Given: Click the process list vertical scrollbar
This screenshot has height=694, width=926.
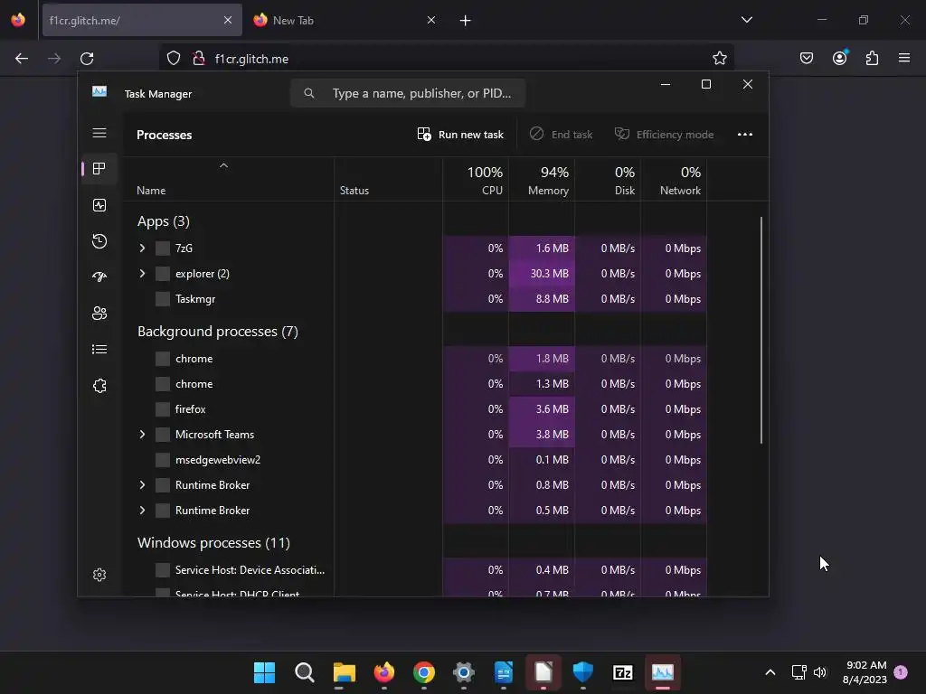Looking at the screenshot, I should tap(761, 331).
